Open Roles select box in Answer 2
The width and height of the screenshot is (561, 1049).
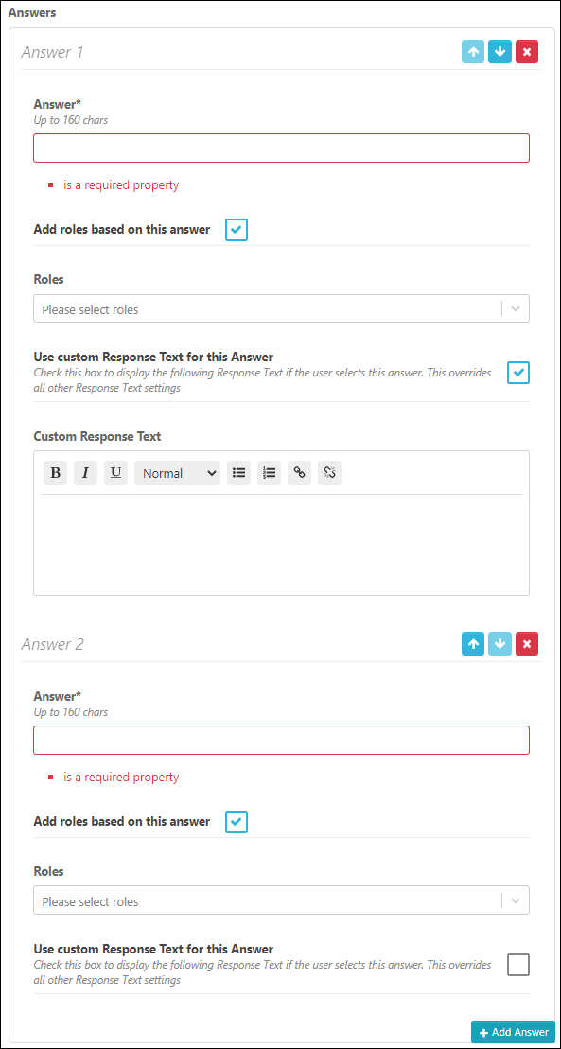pyautogui.click(x=281, y=900)
